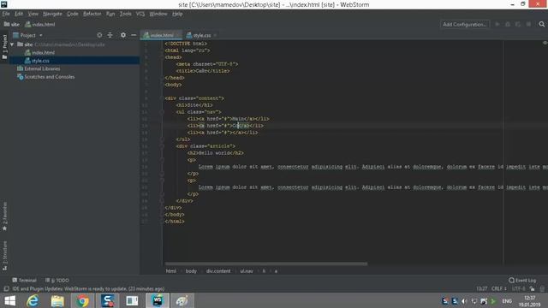Open the Snagit taskbar app
Screen dimensions: 548x308
107,300
